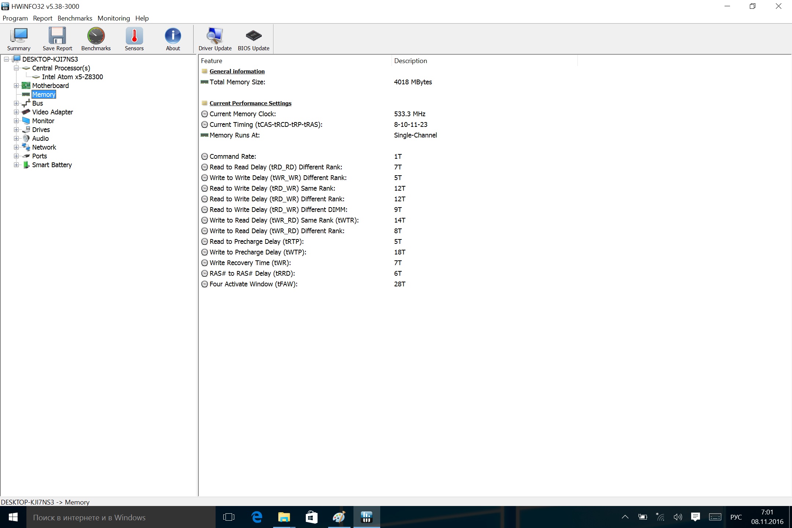Open Task View on the taskbar
The width and height of the screenshot is (792, 528).
tap(229, 517)
